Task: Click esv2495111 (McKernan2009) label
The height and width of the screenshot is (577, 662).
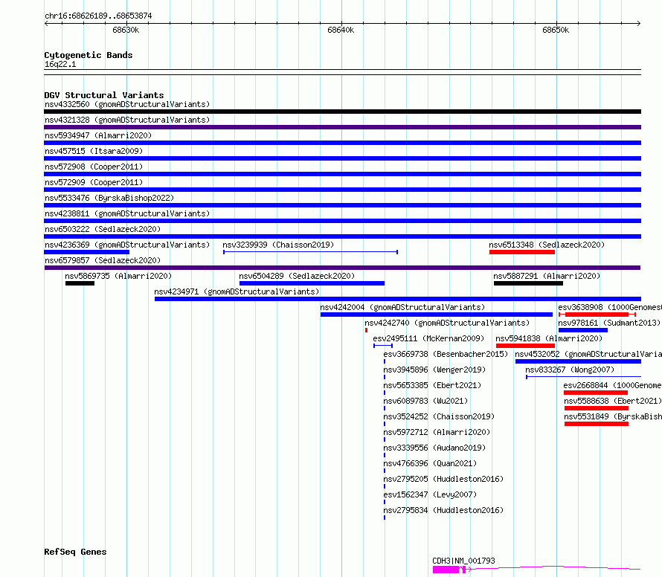Action: click(428, 338)
